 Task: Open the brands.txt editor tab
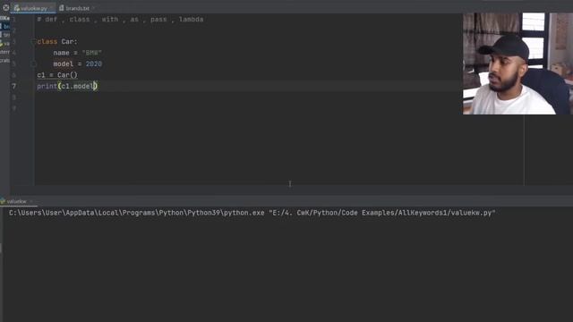(x=77, y=8)
